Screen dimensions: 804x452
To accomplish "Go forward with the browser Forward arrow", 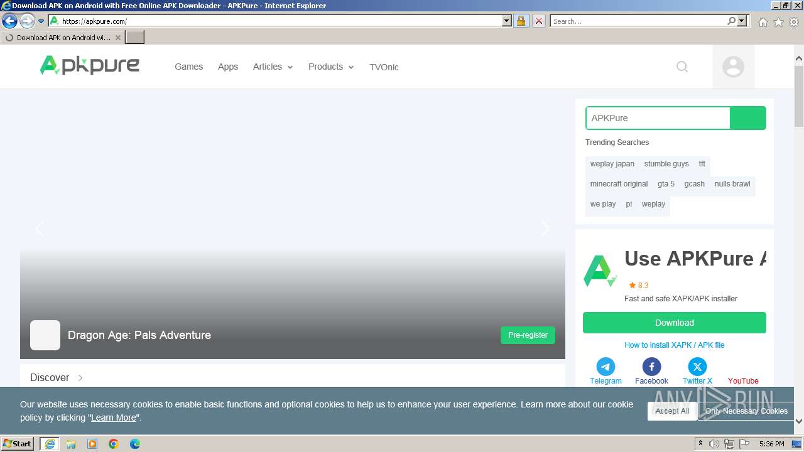I will click(x=27, y=21).
